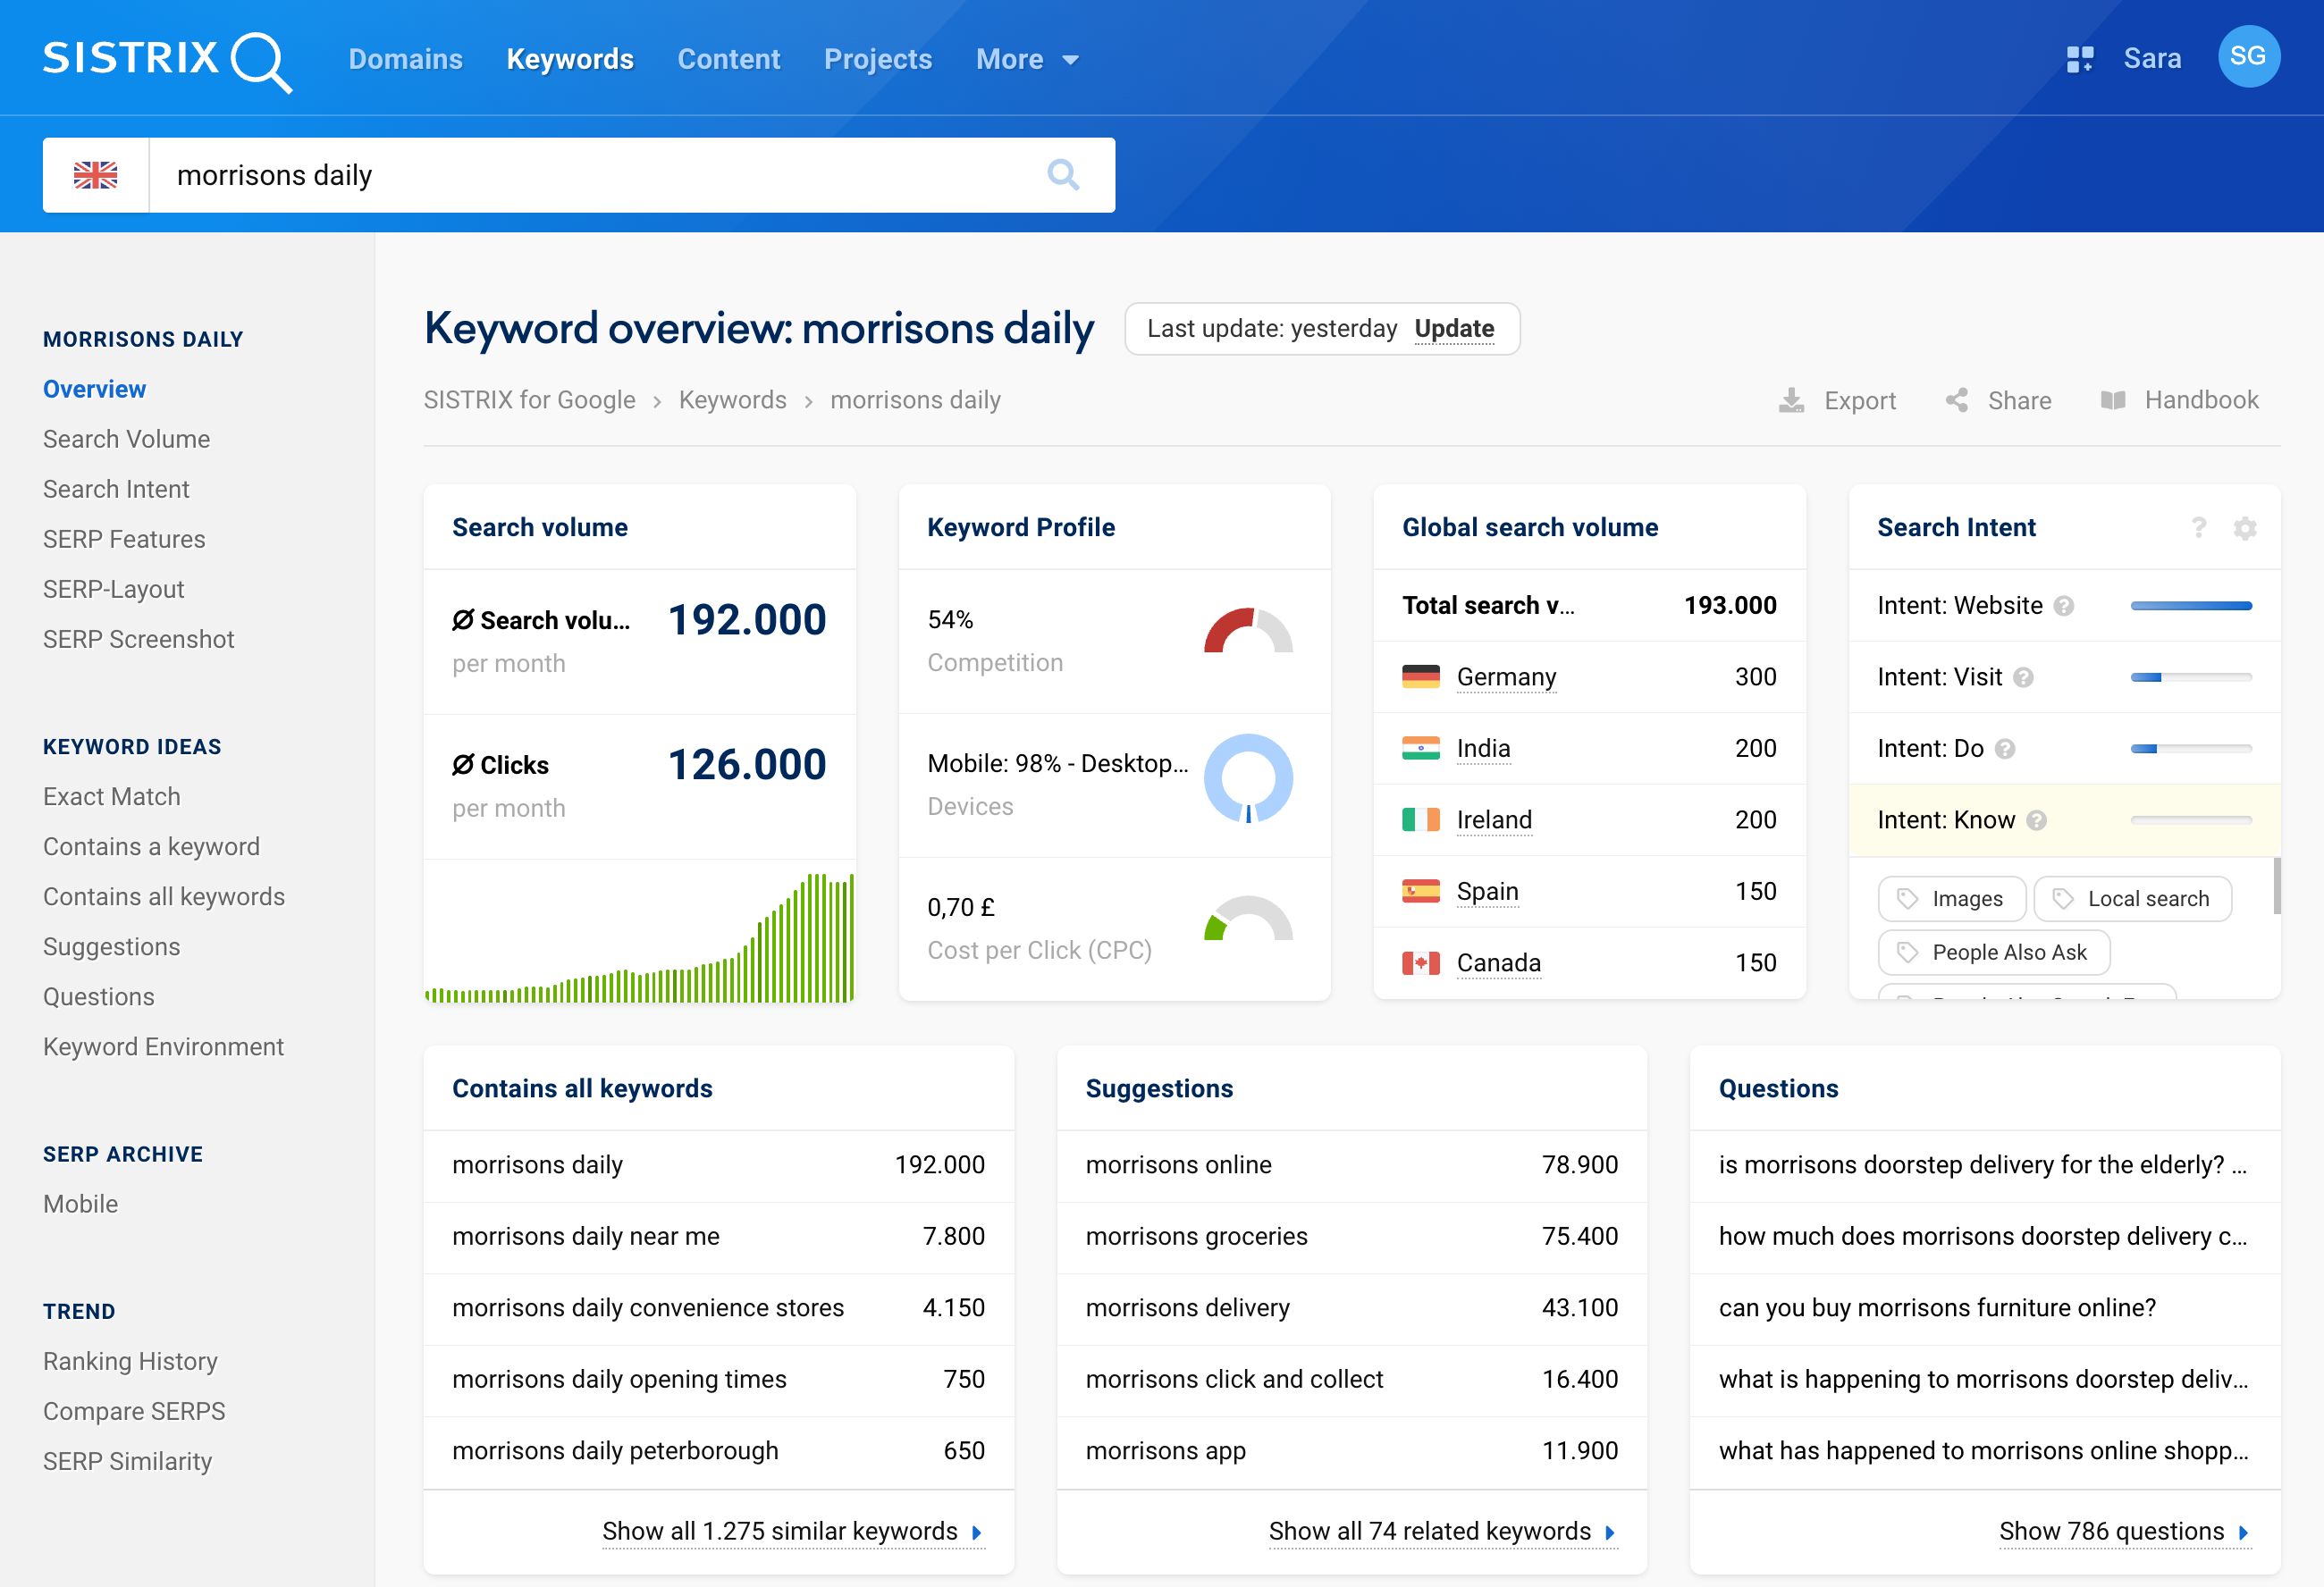Click morrisons daily peterborough row

coord(718,1451)
